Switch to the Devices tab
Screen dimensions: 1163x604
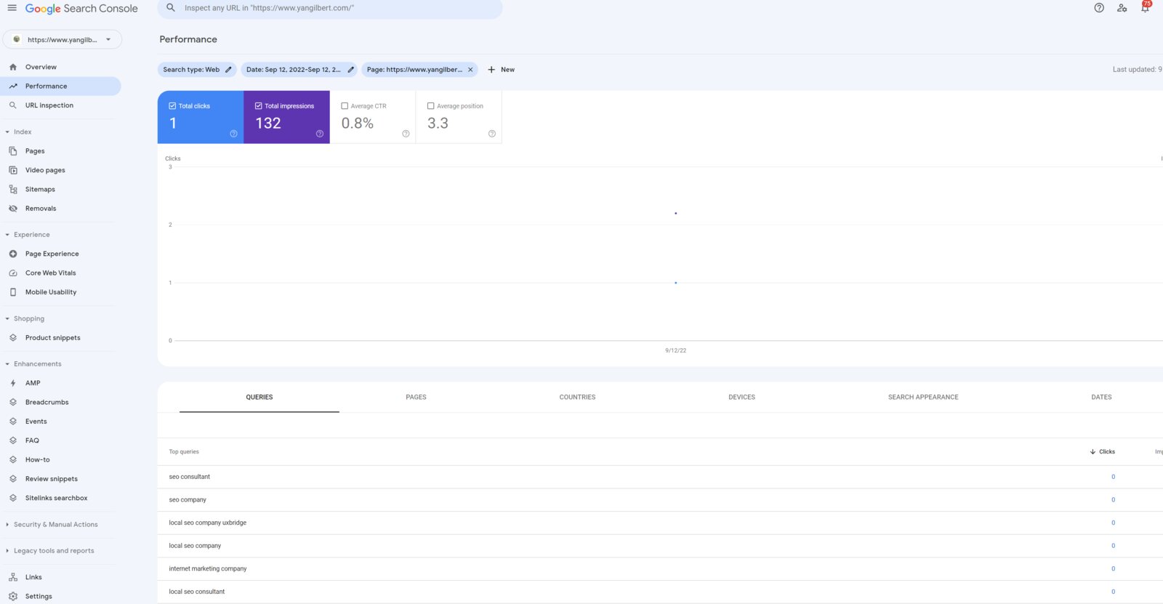pyautogui.click(x=741, y=398)
